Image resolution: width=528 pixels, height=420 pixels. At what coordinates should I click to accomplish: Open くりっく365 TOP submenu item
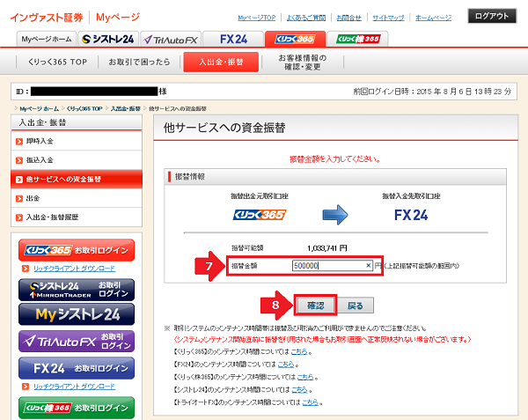[x=57, y=62]
